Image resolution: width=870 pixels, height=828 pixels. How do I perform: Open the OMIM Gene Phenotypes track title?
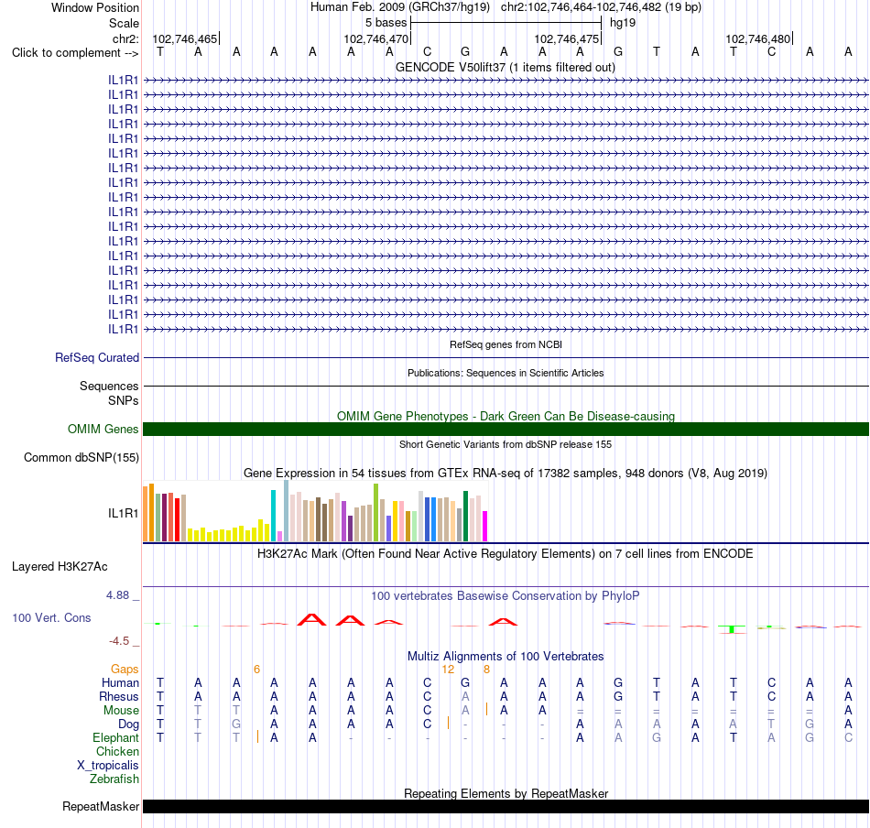tap(506, 416)
